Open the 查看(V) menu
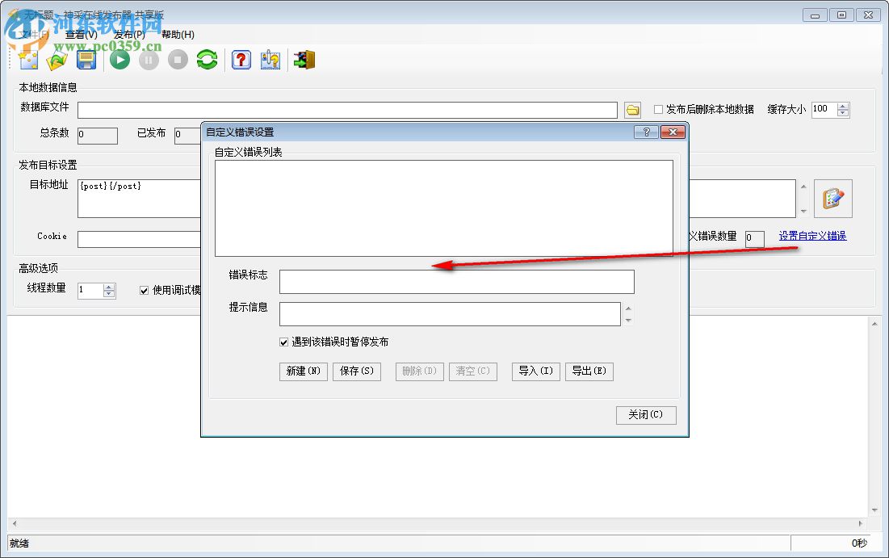 (81, 35)
